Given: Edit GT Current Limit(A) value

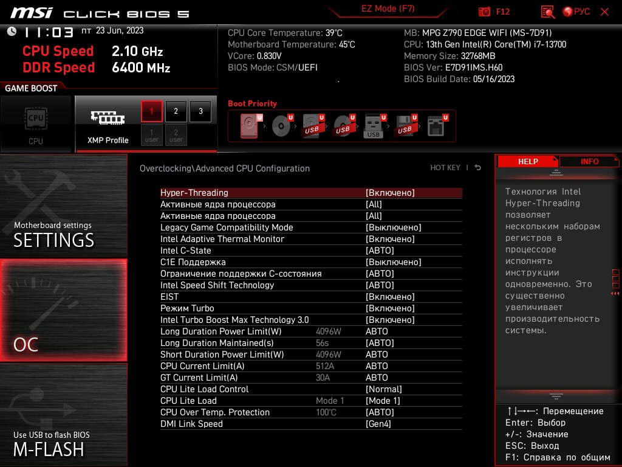Looking at the screenshot, I should [x=377, y=377].
